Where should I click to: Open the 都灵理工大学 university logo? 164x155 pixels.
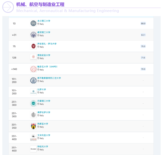(x=33, y=35)
